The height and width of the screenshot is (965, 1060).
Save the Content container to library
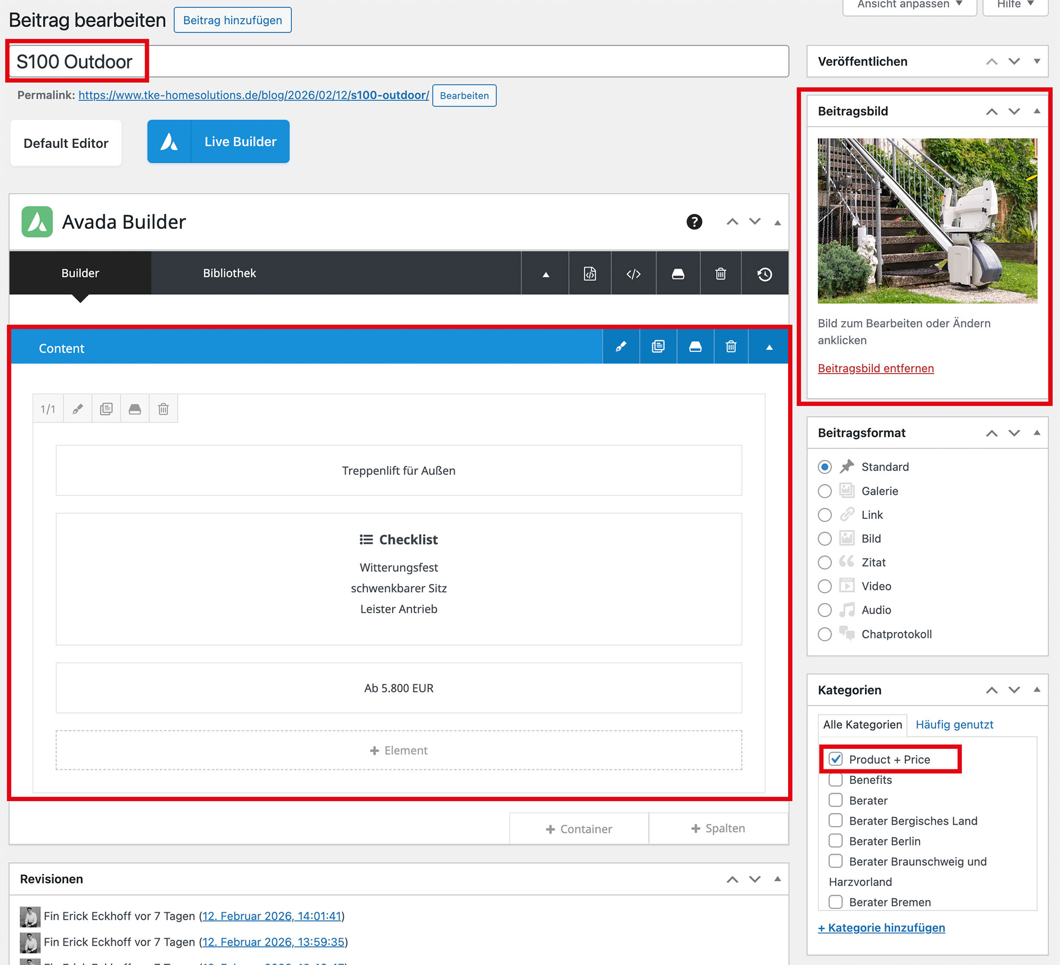(695, 347)
